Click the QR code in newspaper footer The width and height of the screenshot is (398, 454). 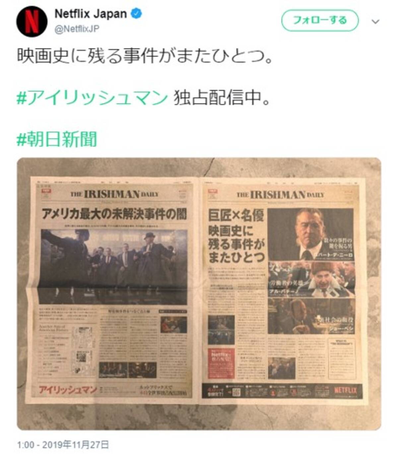pos(236,392)
